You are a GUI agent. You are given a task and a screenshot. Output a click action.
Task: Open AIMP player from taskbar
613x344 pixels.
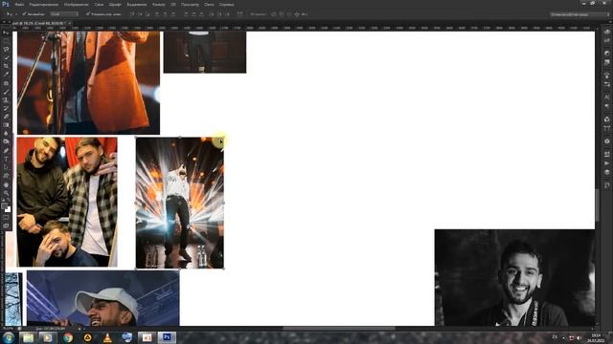click(x=87, y=337)
